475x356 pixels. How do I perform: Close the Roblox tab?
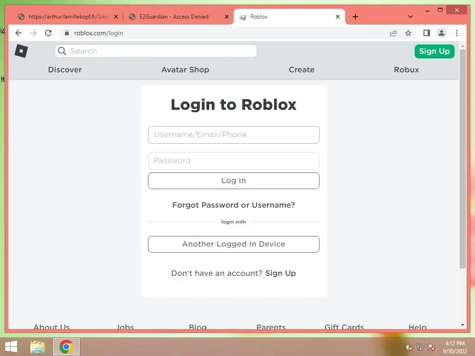click(x=338, y=17)
